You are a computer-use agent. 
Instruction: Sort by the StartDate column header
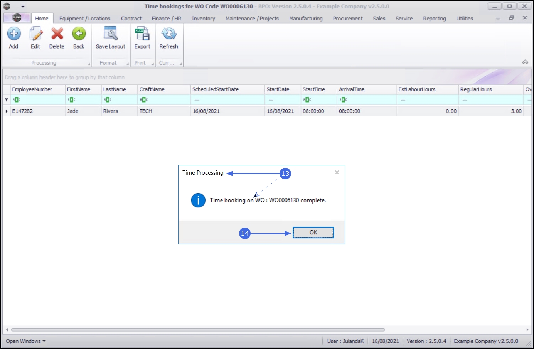click(283, 89)
